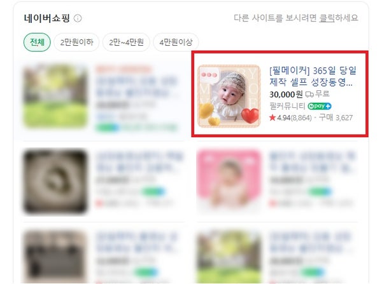
Task: Click the info icon beside 네이버쇼핑
Action: 78,18
